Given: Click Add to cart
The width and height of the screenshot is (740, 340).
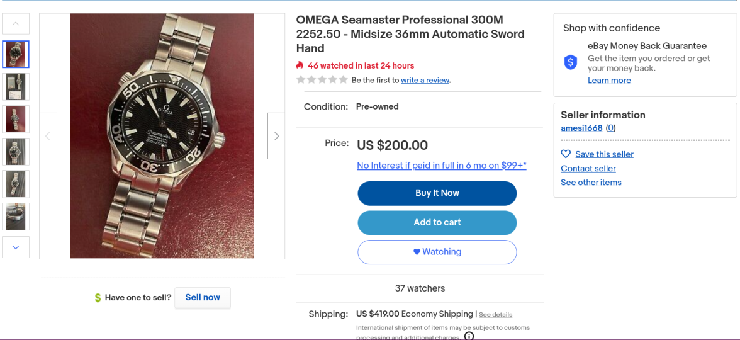Looking at the screenshot, I should point(437,222).
